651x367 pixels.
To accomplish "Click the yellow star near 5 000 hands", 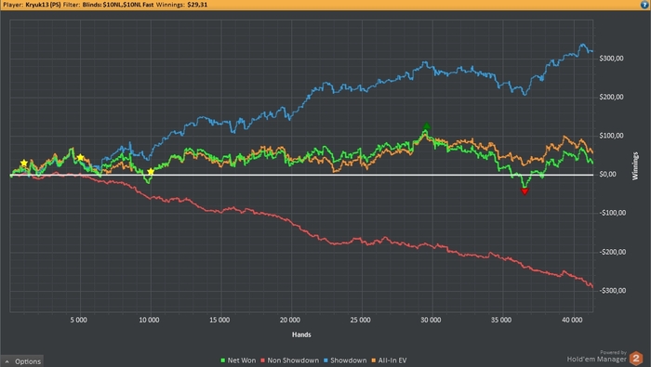I will (80, 158).
